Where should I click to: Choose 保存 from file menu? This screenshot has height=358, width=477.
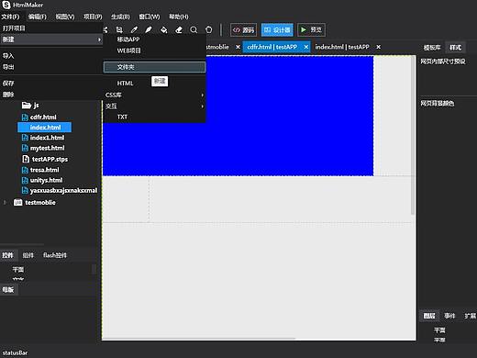51,84
